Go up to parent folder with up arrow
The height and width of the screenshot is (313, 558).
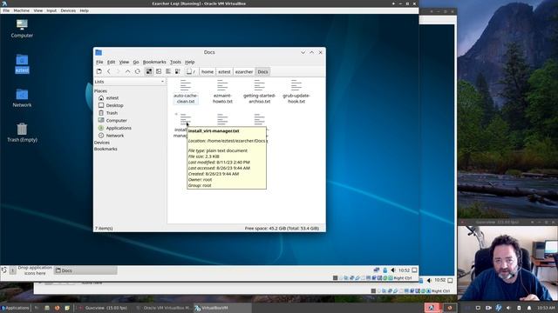pos(128,71)
